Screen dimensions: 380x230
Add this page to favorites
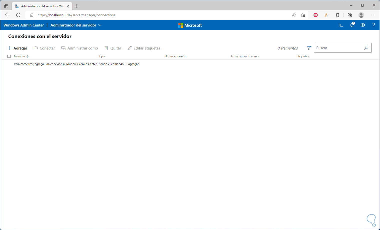(x=303, y=15)
